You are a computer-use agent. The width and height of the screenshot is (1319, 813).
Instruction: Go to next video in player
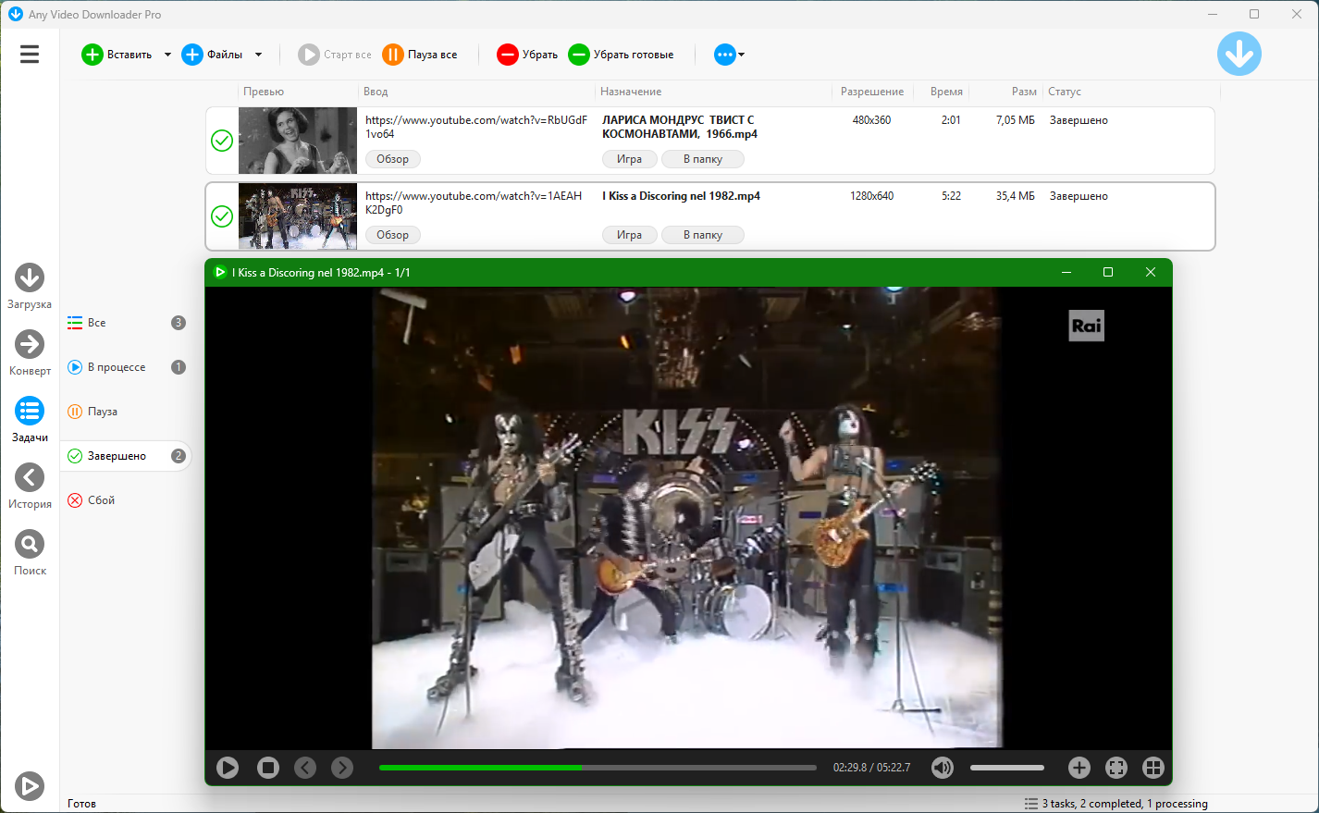(x=342, y=768)
